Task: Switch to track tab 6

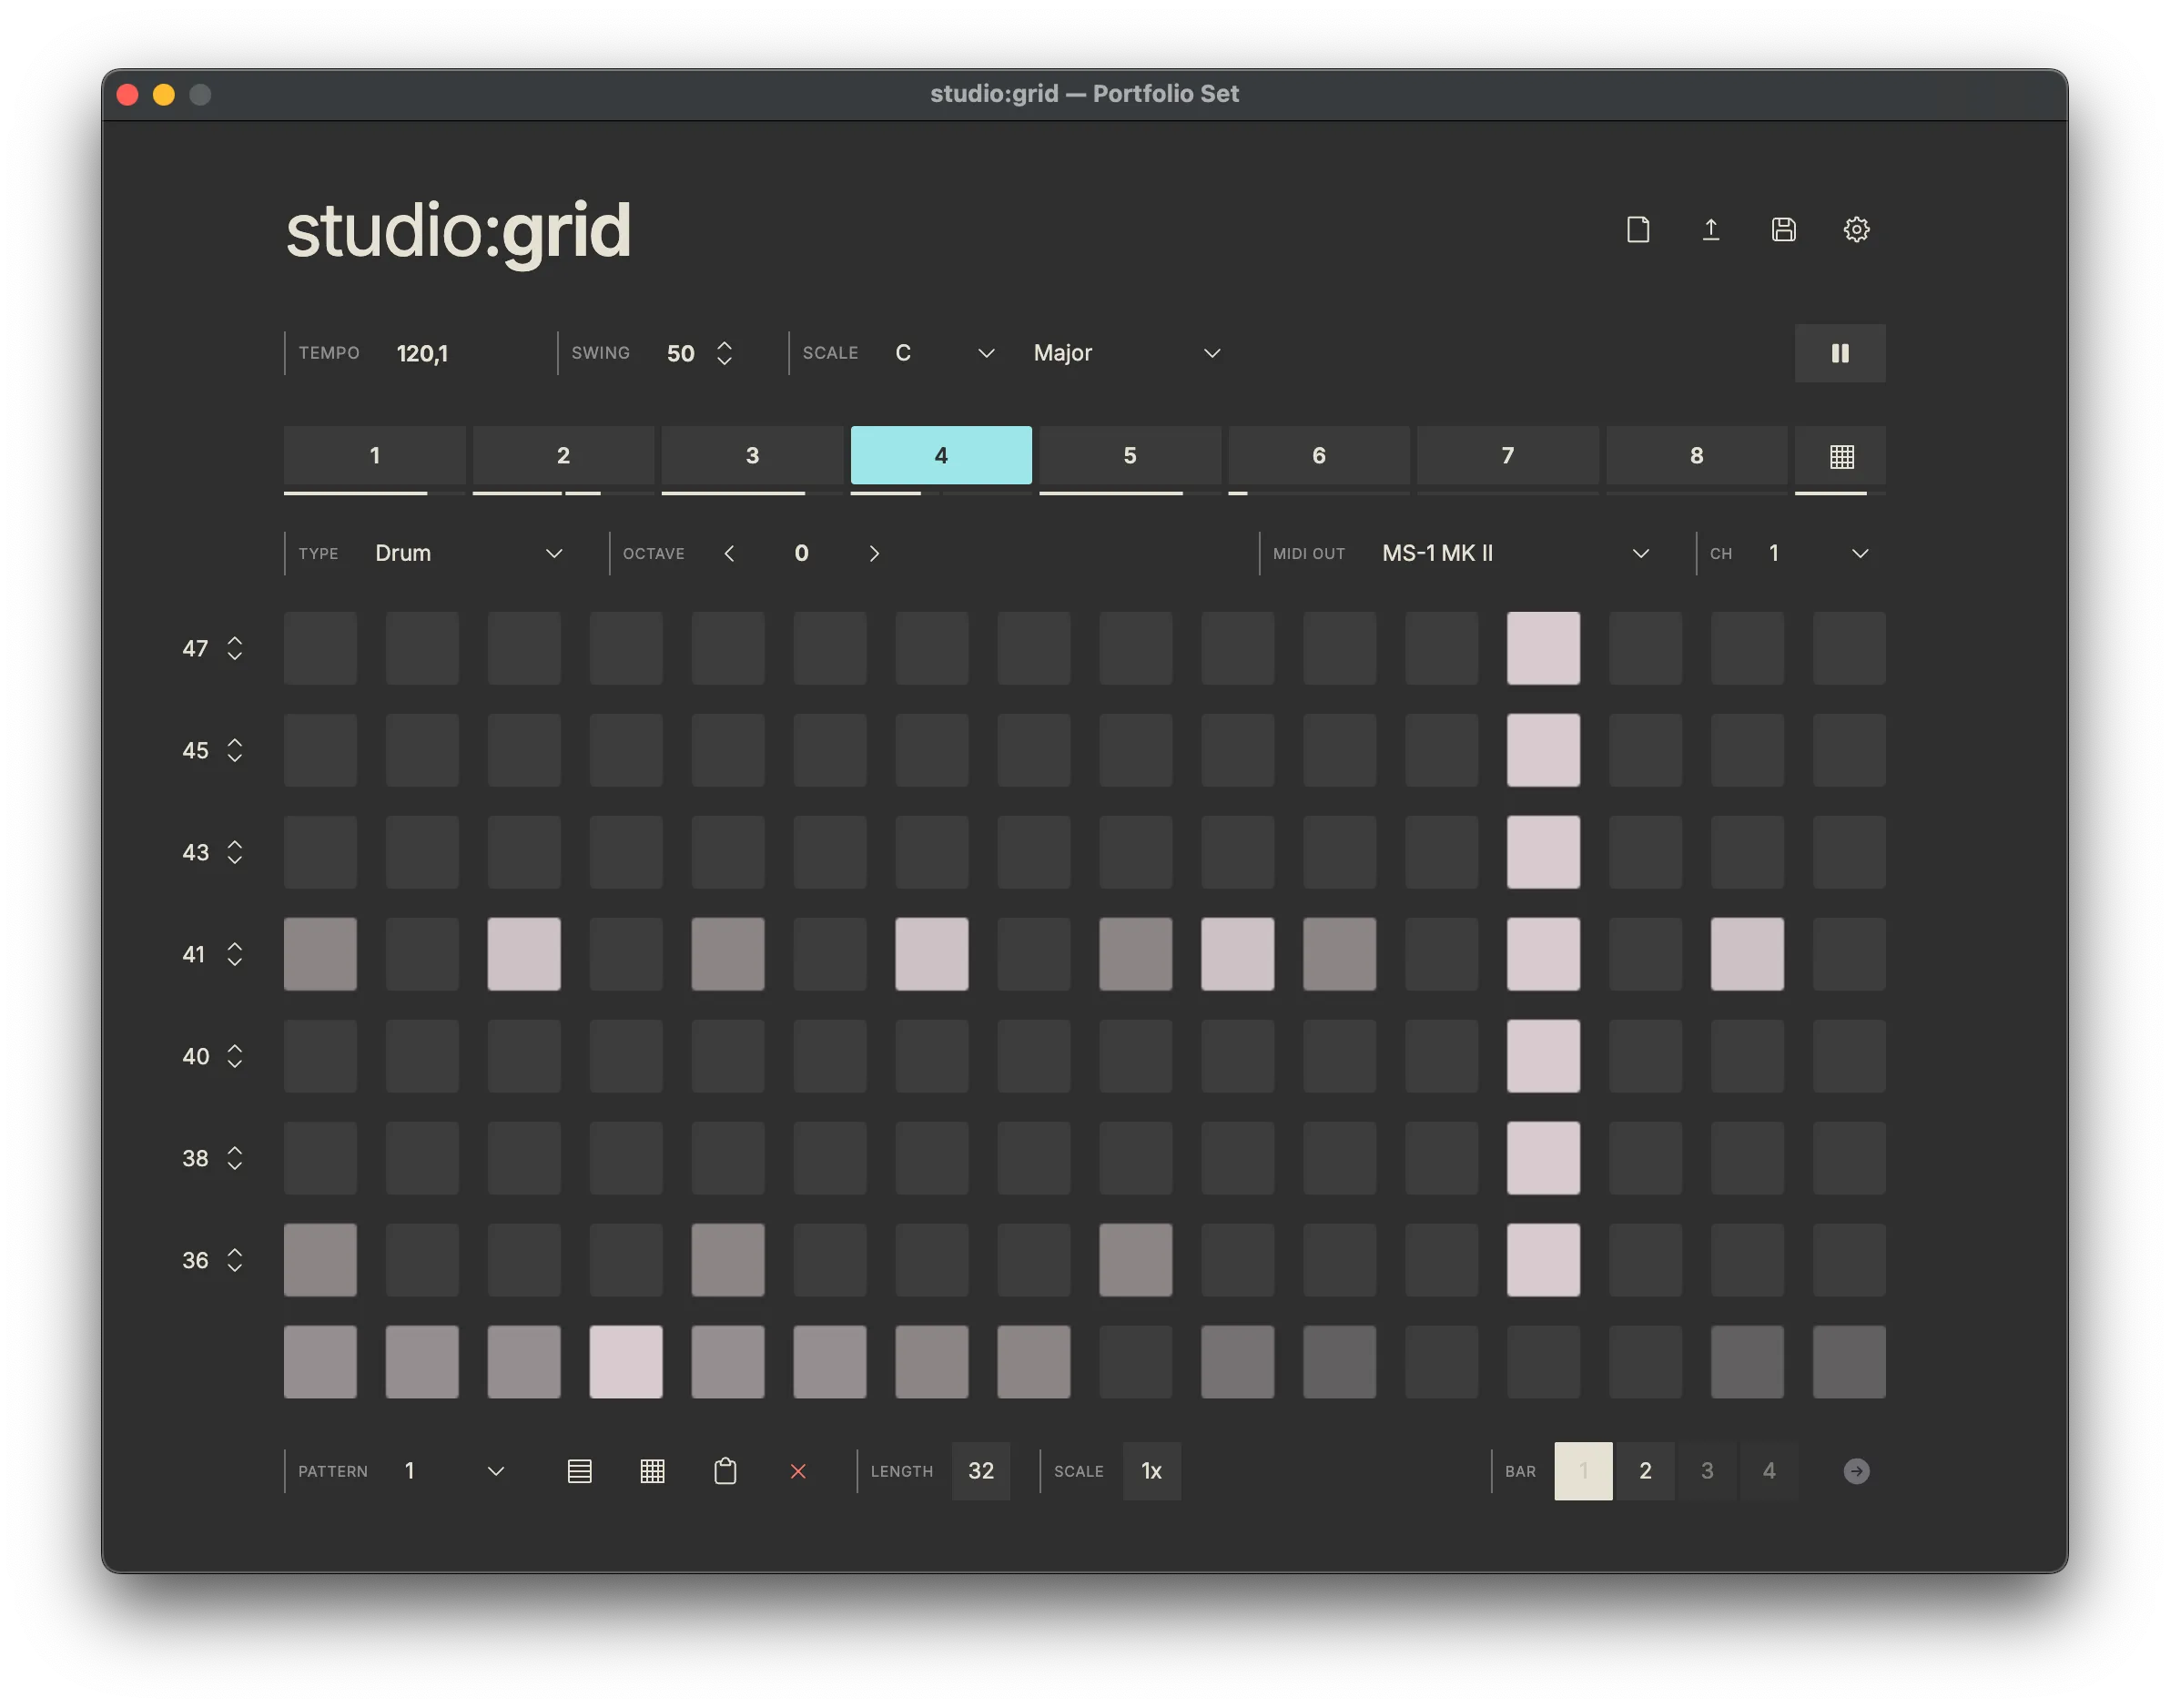Action: click(x=1318, y=456)
